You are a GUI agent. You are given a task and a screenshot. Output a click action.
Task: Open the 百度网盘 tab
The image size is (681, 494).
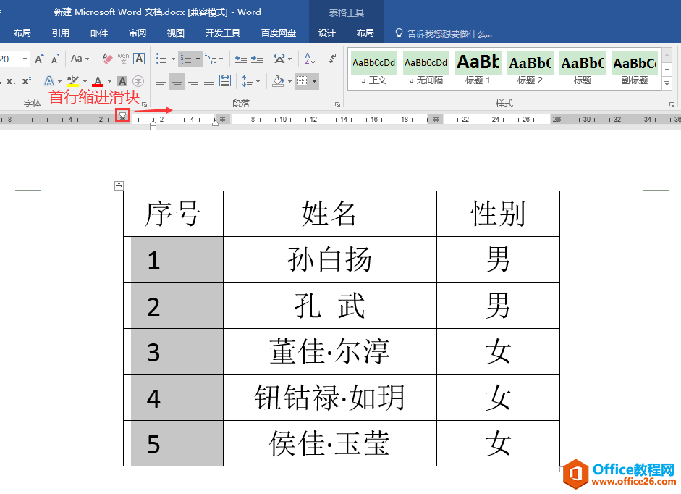coord(279,33)
